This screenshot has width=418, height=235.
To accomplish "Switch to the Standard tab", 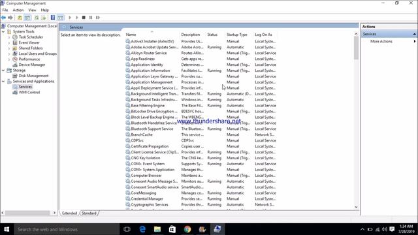I will click(89, 213).
